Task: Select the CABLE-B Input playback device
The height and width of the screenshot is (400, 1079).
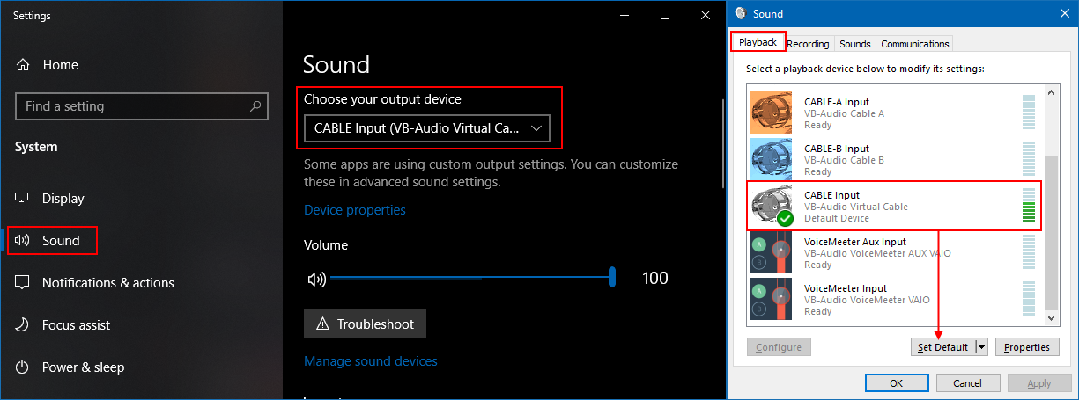Action: tap(894, 160)
